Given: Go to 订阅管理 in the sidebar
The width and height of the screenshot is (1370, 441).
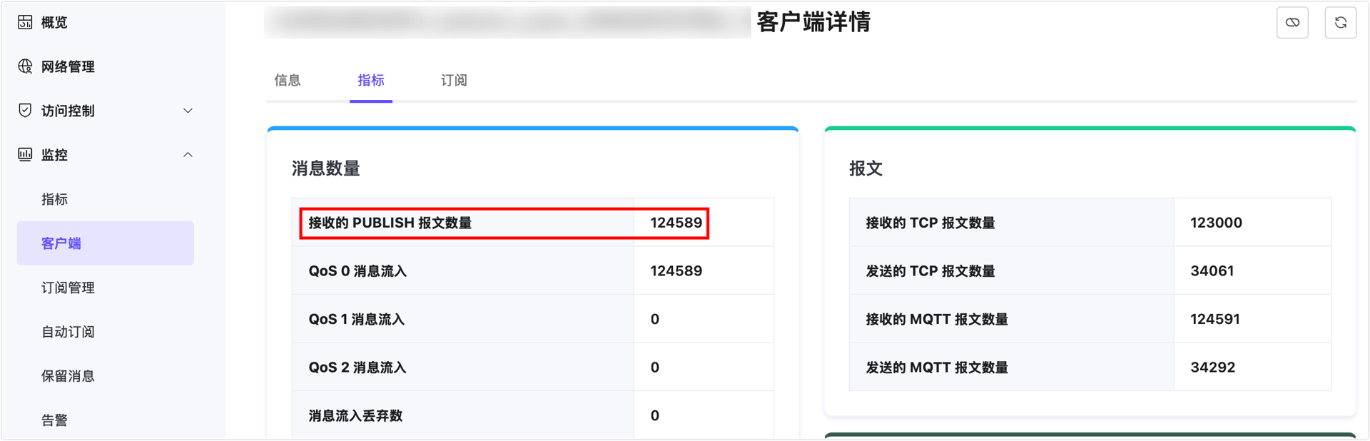Looking at the screenshot, I should 68,288.
